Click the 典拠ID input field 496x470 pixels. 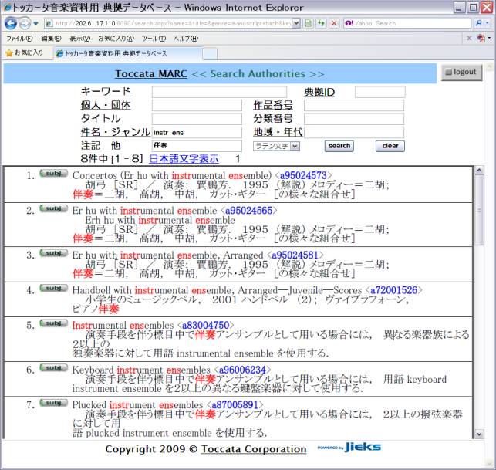click(380, 92)
